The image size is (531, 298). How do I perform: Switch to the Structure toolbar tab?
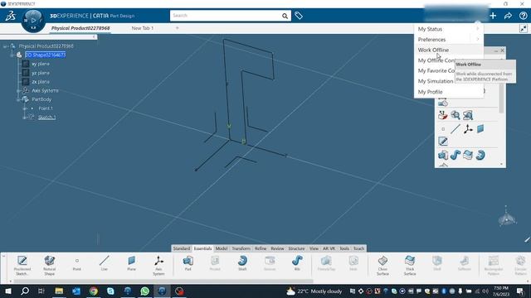coord(296,248)
